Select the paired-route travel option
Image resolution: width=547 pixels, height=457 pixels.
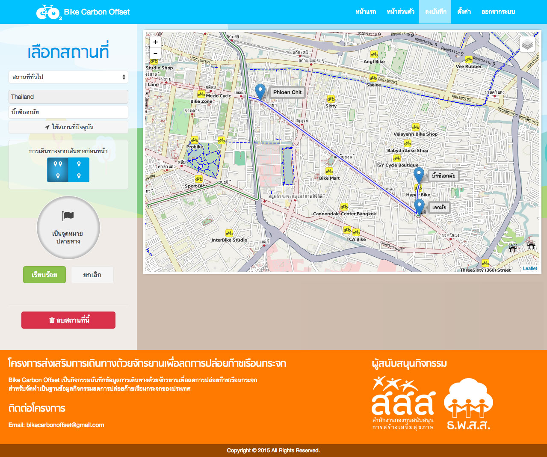58,170
